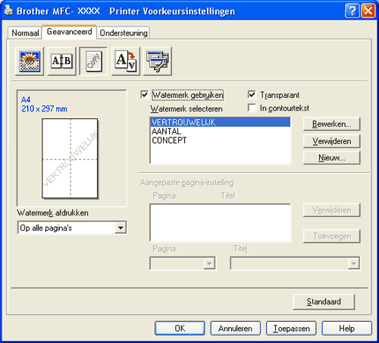Select the Watermark COPY icon
Viewport: 379px width, 343px height.
coord(93,61)
